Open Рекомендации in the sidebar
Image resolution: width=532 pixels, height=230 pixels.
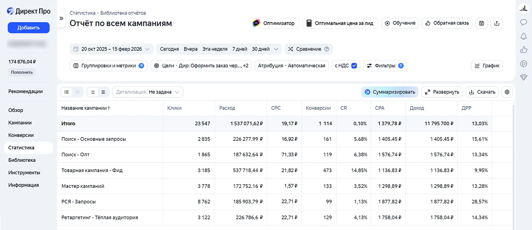(25, 91)
